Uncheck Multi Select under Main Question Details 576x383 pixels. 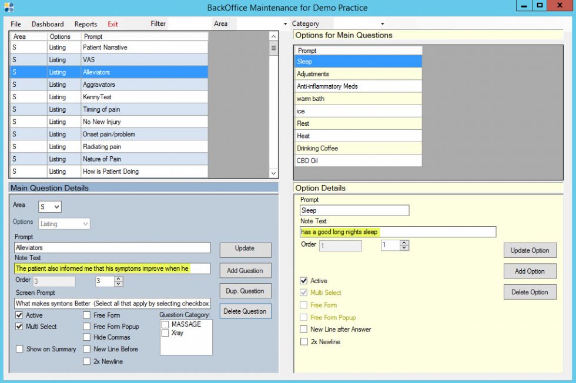pos(21,327)
